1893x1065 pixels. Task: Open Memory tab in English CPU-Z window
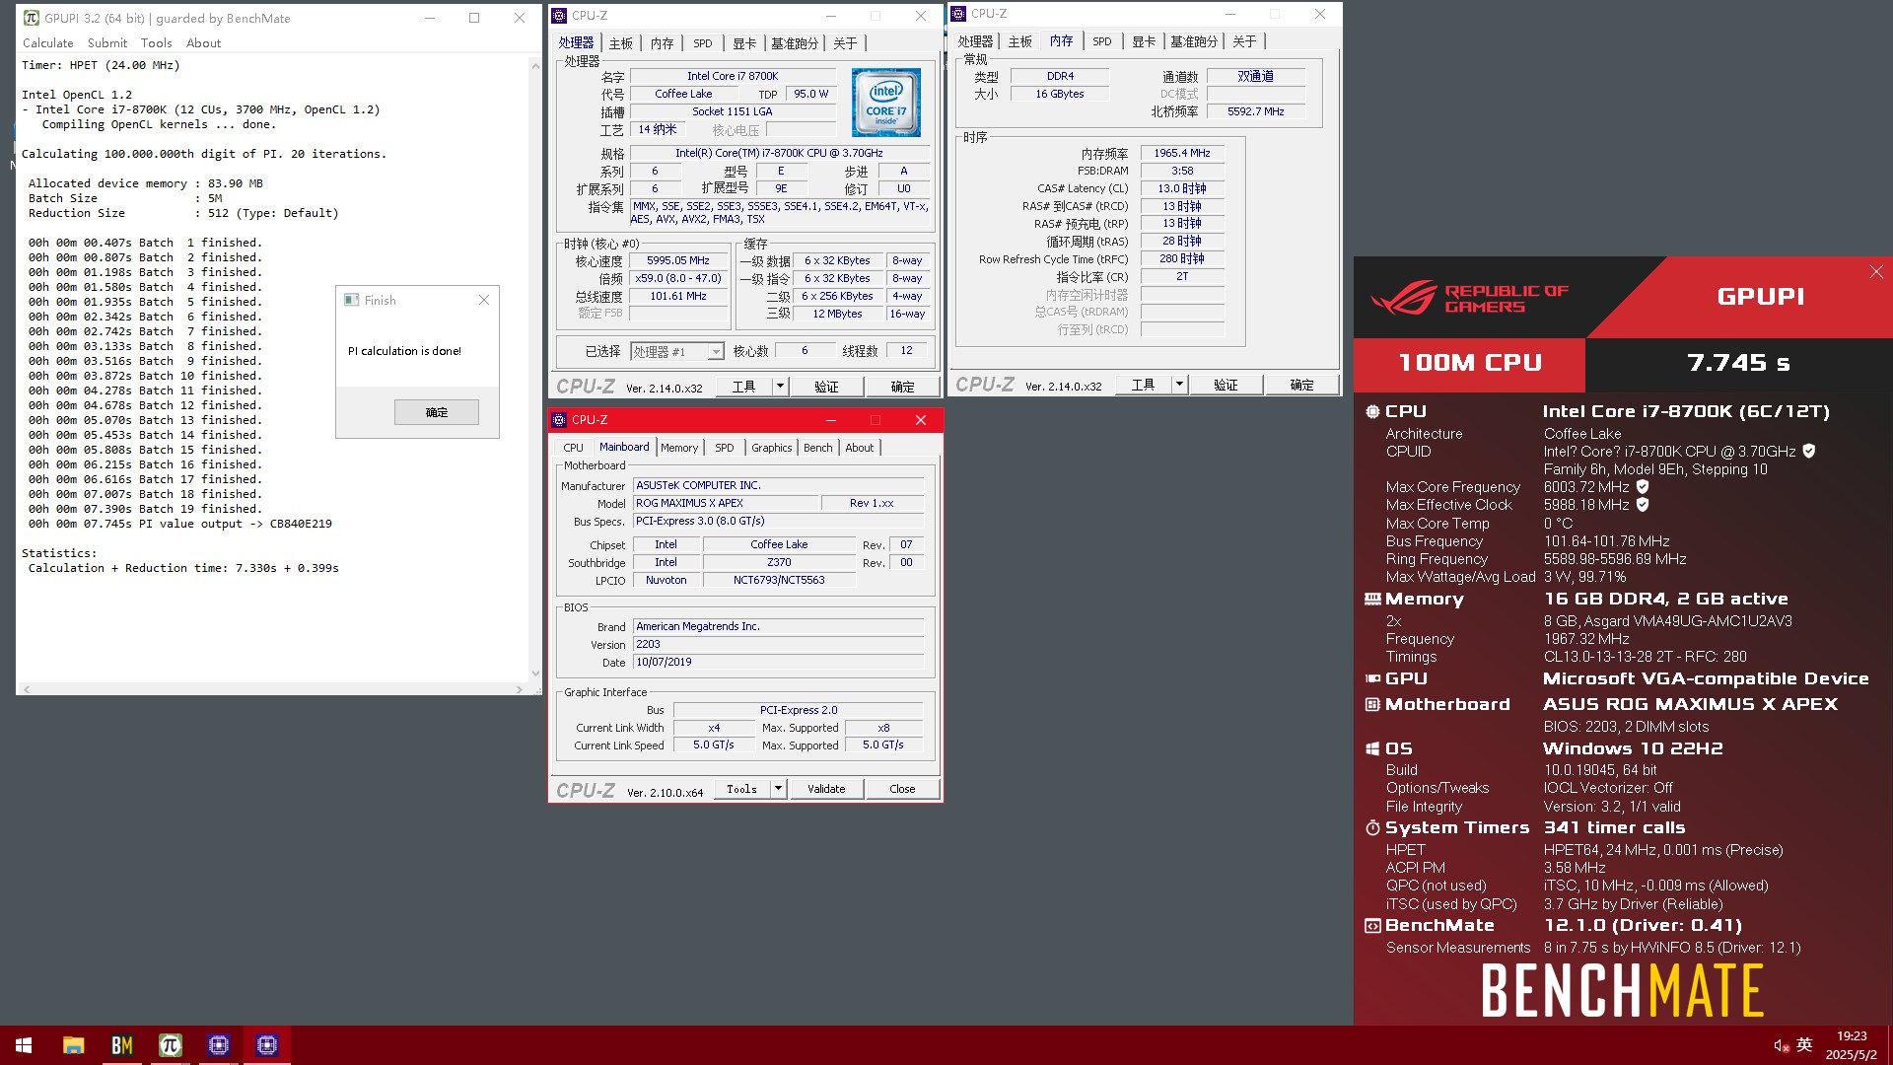tap(679, 448)
